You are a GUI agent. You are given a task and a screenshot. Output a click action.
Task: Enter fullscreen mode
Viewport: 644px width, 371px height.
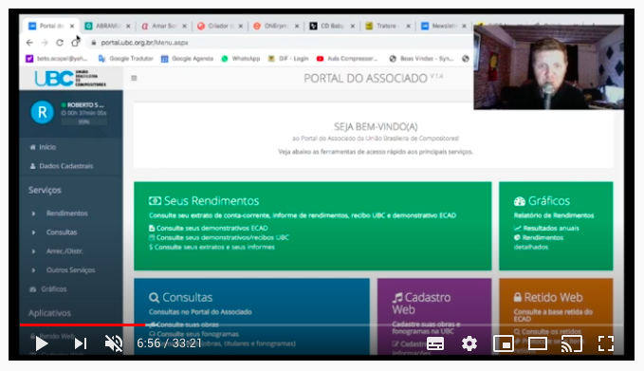(x=606, y=343)
